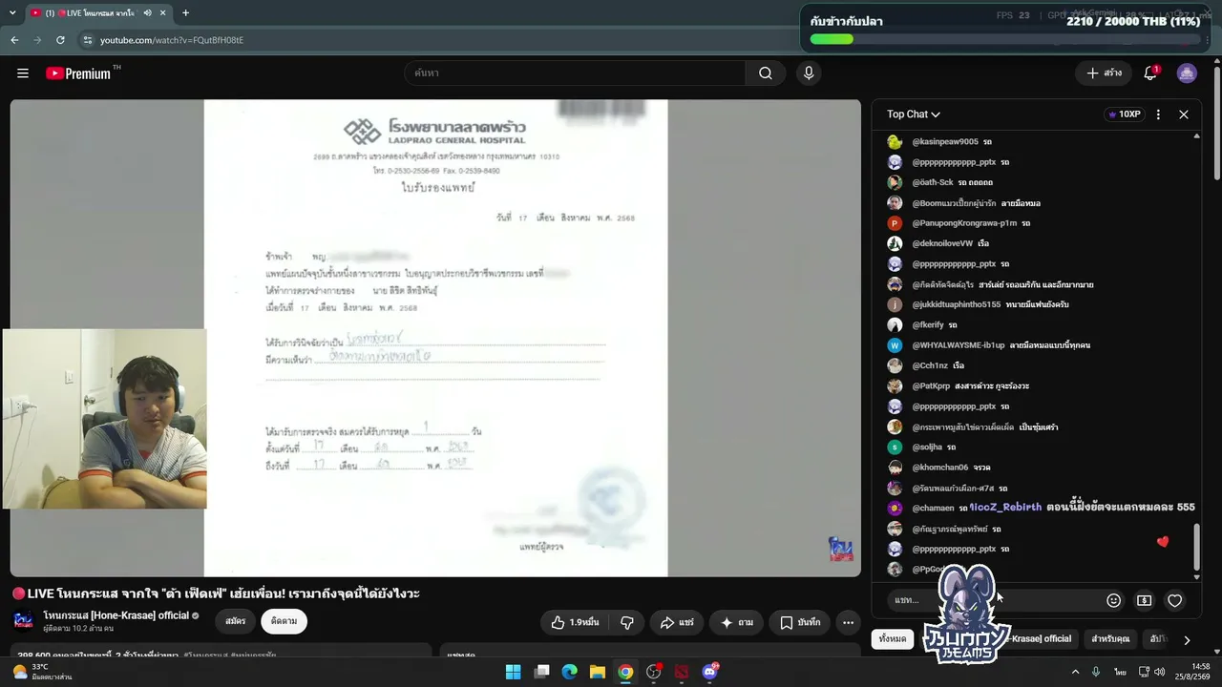Open @jukkidtuaphintho5155 chat author name

[x=957, y=304]
